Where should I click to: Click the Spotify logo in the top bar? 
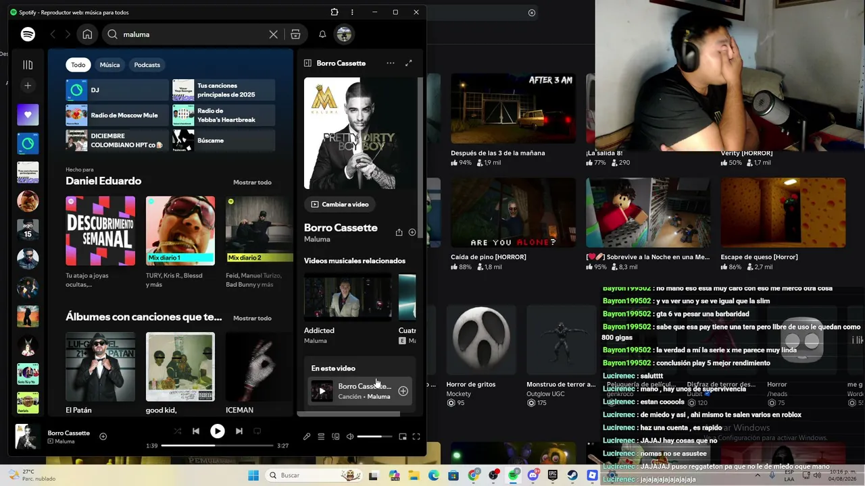(28, 34)
